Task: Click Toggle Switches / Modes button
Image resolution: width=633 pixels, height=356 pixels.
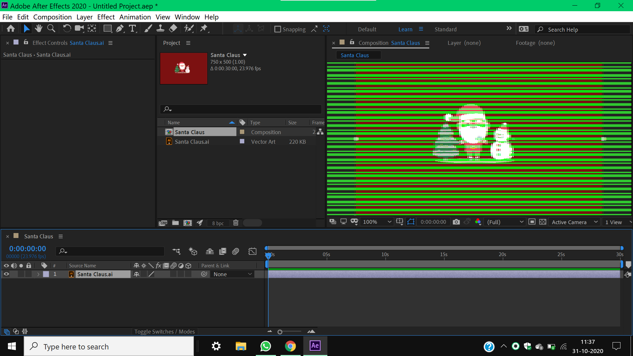Action: point(165,331)
